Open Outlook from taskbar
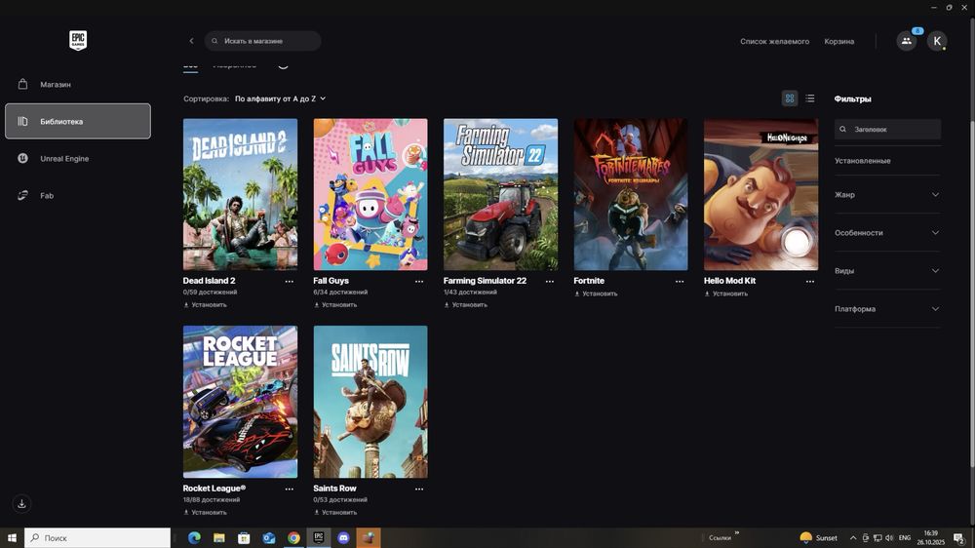 (269, 538)
